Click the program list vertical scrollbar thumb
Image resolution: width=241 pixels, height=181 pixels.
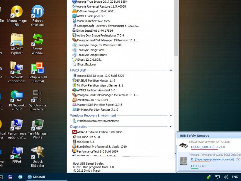coord(176,28)
